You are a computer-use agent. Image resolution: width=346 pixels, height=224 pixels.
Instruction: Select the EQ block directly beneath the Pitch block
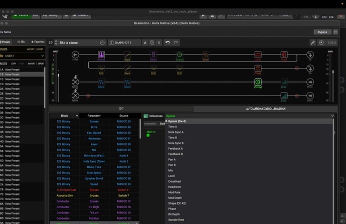point(101,68)
